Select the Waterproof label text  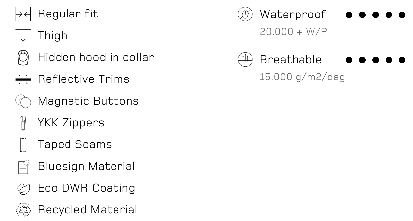click(x=293, y=15)
